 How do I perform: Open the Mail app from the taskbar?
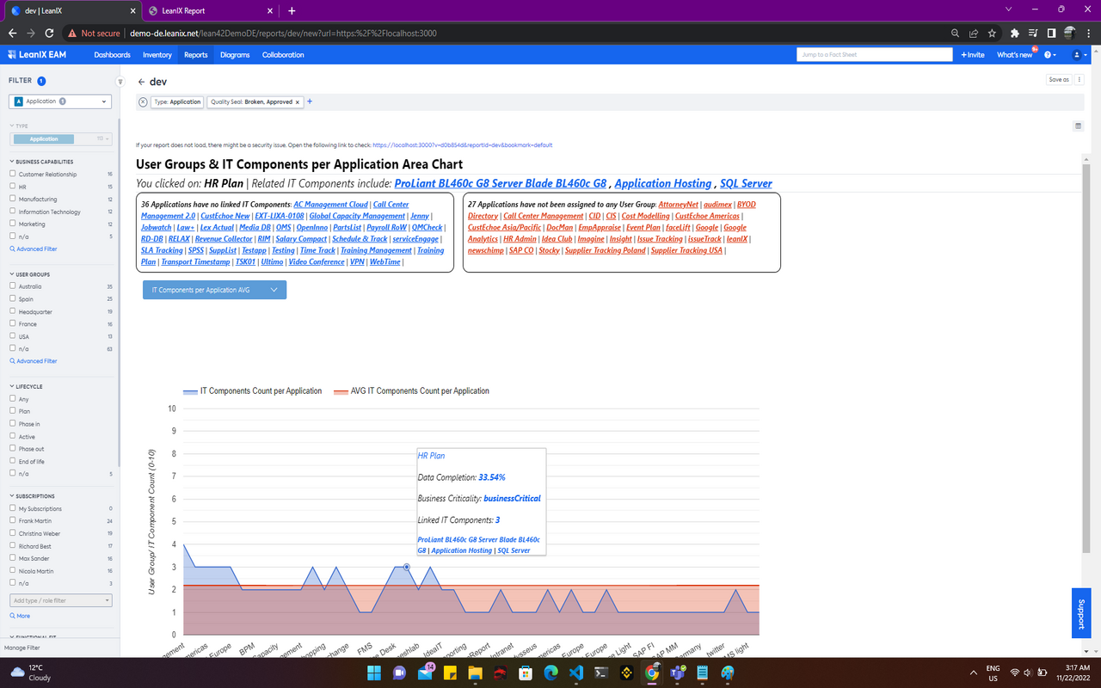(424, 673)
